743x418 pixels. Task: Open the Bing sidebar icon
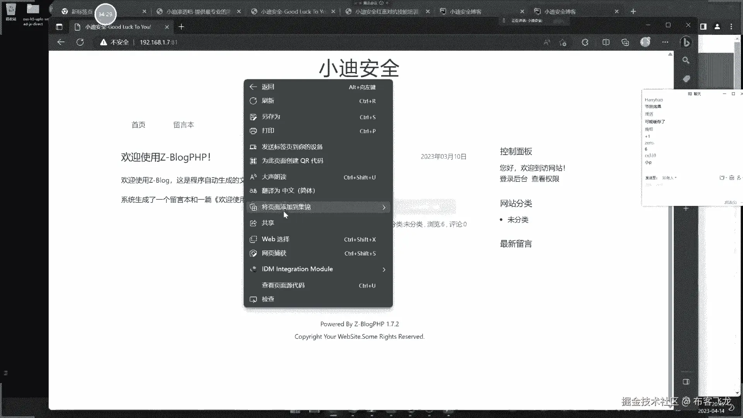[x=686, y=42]
